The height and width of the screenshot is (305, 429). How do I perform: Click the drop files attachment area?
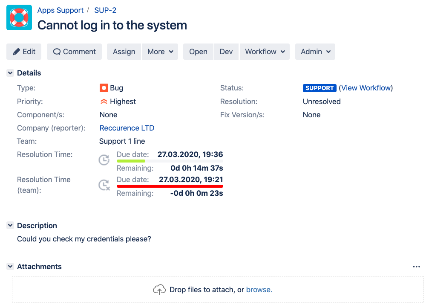pos(218,289)
